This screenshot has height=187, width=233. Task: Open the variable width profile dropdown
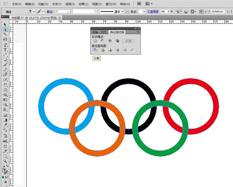tap(96, 12)
